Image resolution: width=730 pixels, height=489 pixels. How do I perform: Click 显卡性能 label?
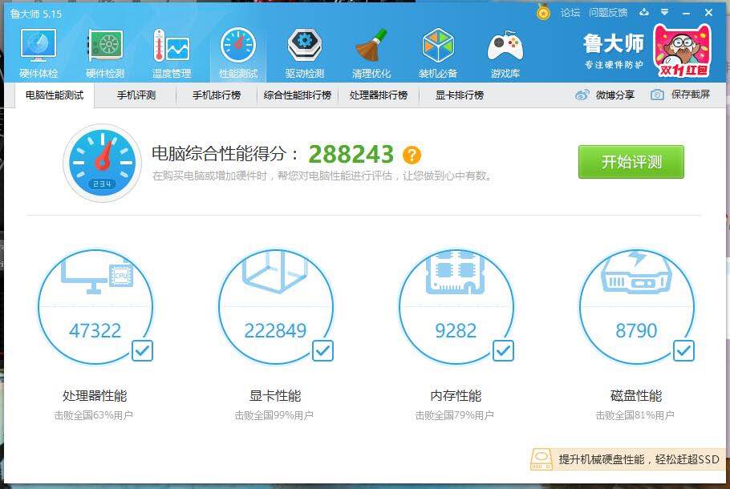pos(276,396)
